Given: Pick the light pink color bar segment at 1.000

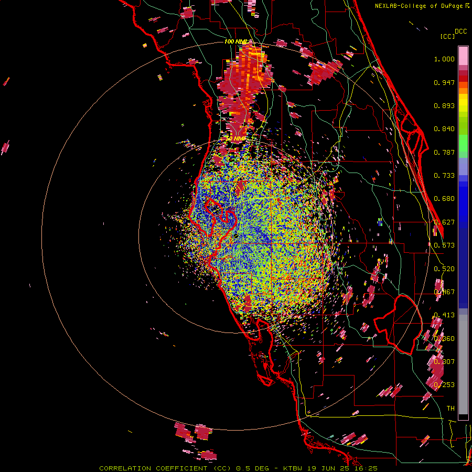Looking at the screenshot, I should click(463, 56).
